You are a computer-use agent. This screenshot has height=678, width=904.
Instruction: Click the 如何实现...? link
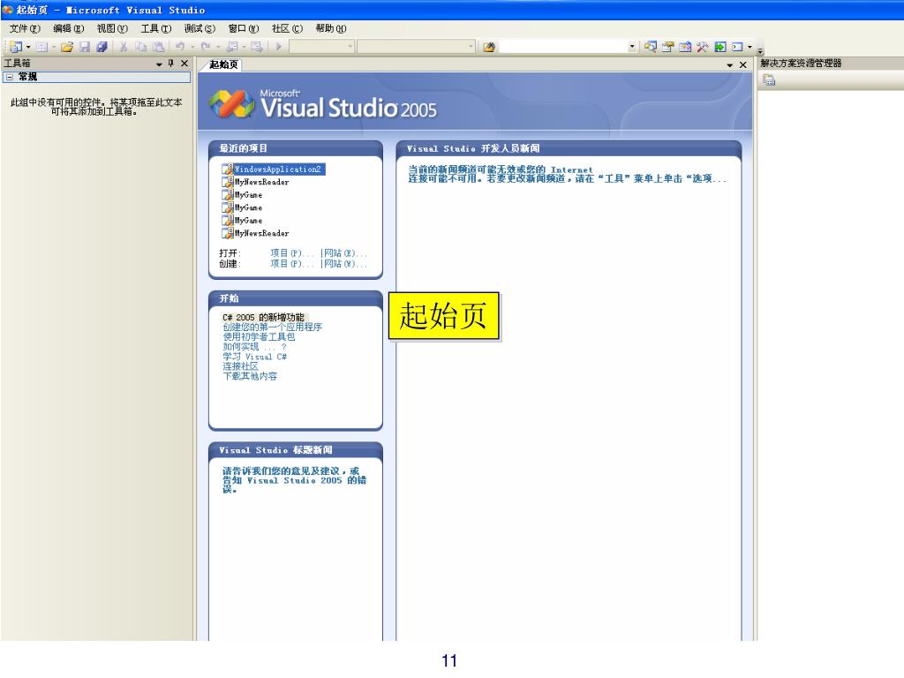(254, 346)
